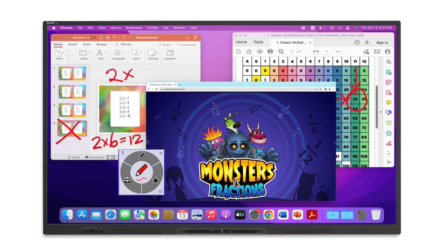Select slide 2 thumbnail in the slide panel
Viewport: 445px width, 250px height.
[72, 91]
